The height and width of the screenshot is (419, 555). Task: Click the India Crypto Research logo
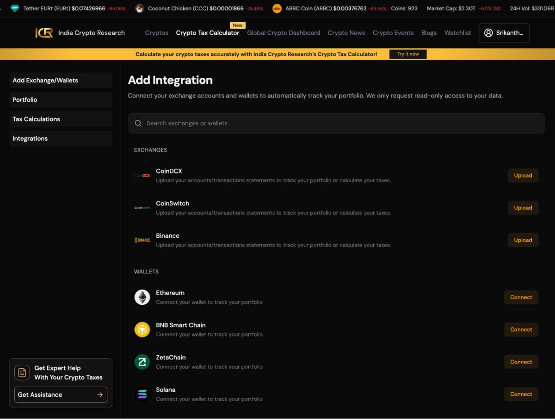click(x=44, y=33)
